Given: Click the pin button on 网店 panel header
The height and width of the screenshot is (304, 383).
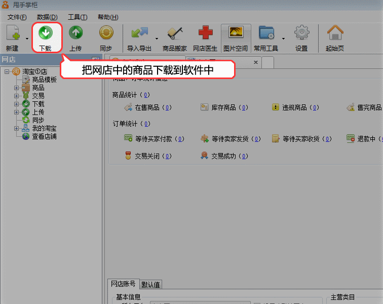Looking at the screenshot, I should [96, 59].
